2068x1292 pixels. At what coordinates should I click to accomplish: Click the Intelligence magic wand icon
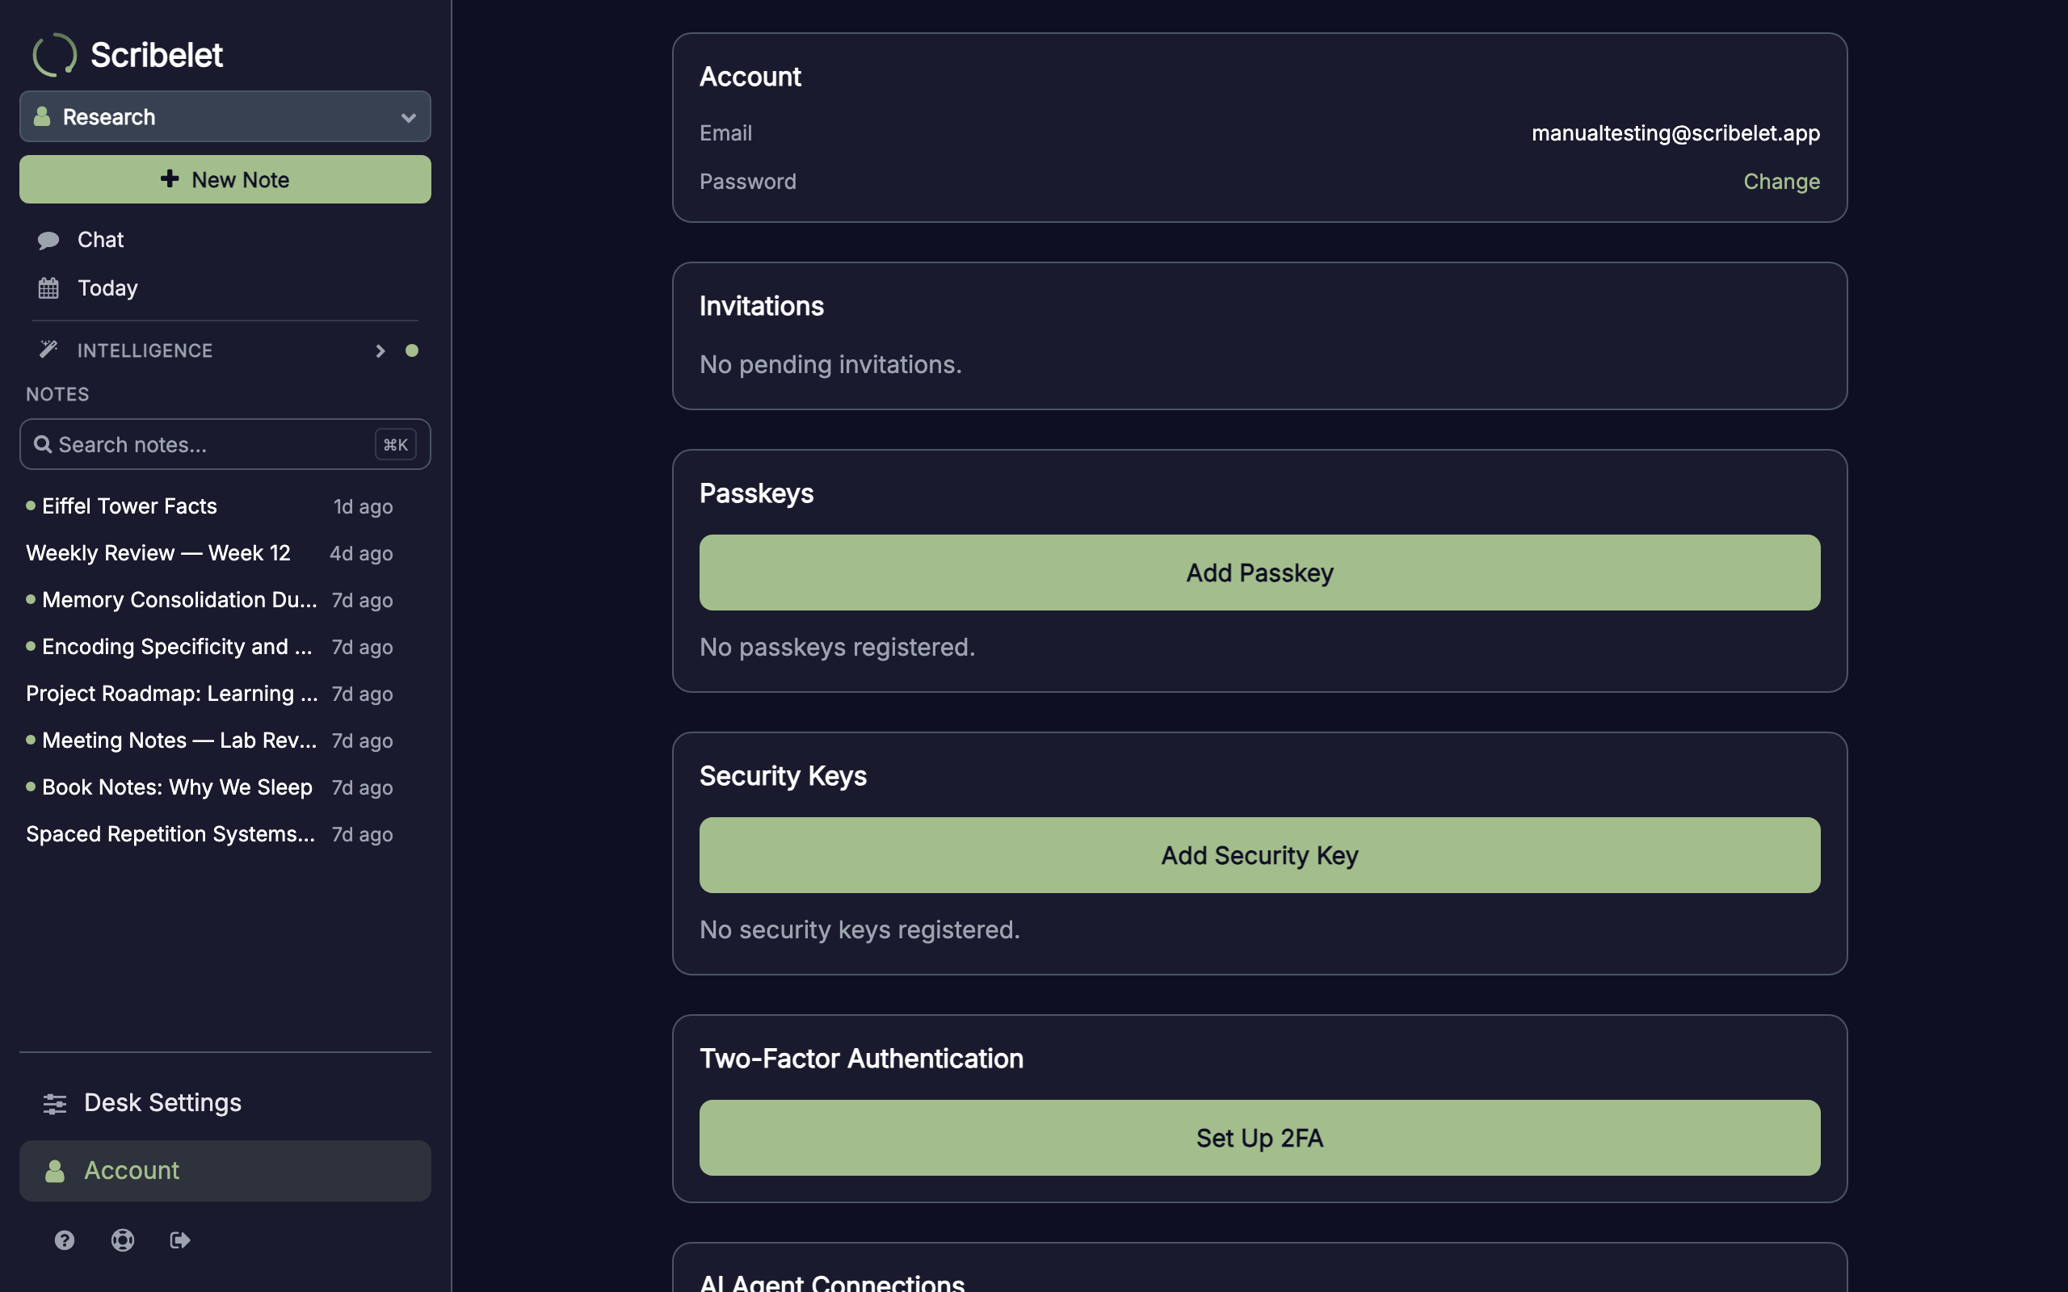point(48,350)
